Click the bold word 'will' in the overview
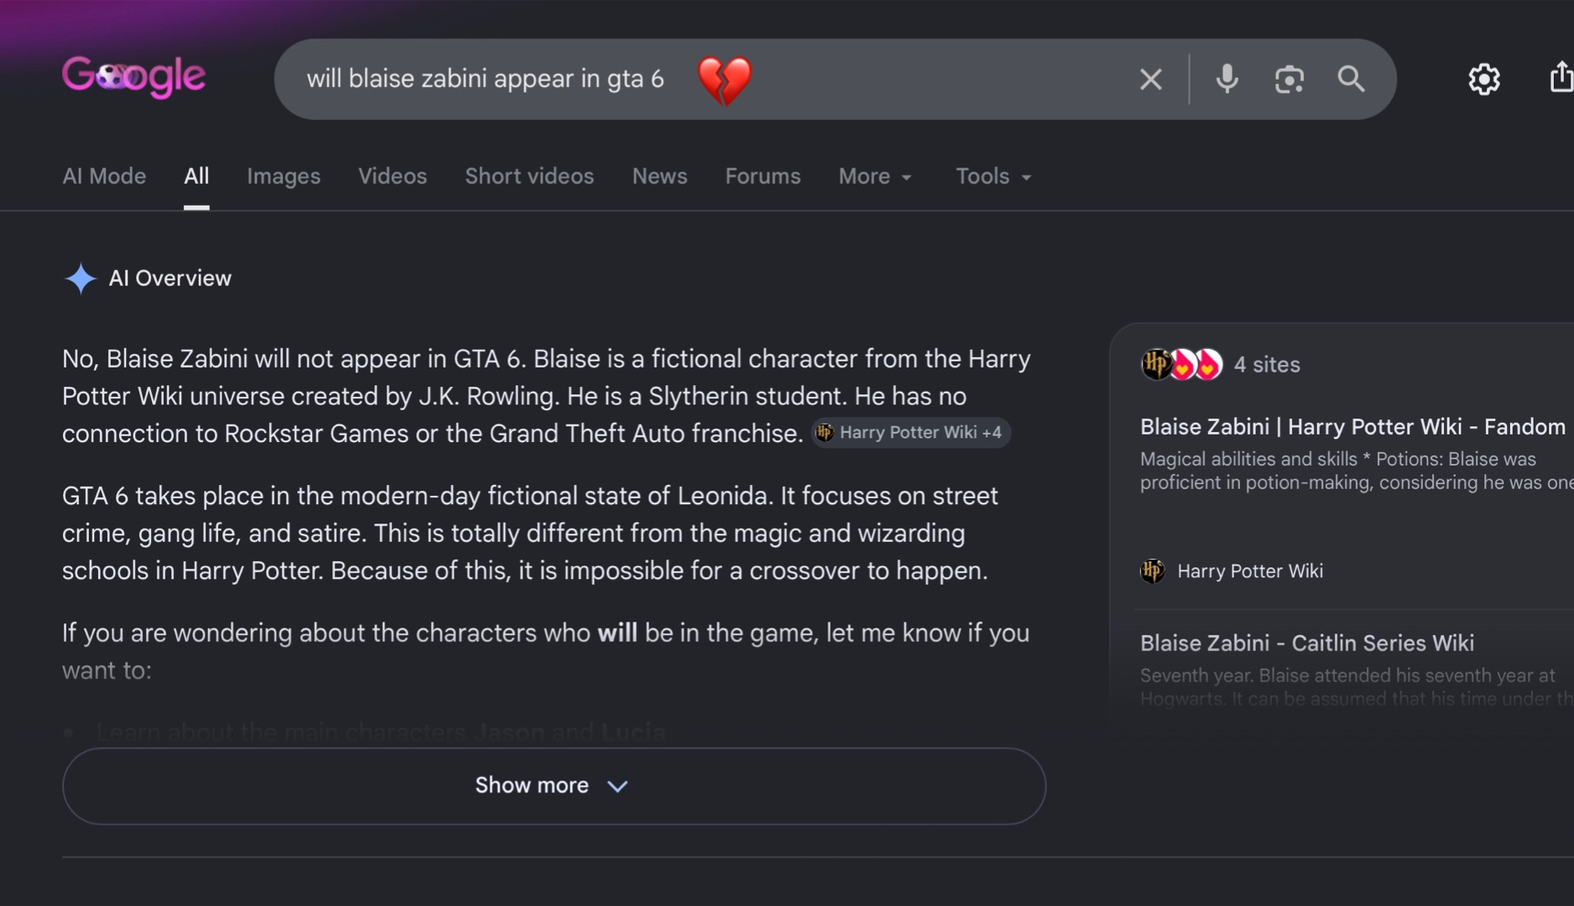1574x906 pixels. (617, 633)
